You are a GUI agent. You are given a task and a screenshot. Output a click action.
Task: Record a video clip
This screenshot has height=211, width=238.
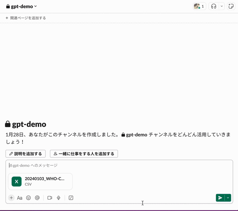(x=50, y=198)
